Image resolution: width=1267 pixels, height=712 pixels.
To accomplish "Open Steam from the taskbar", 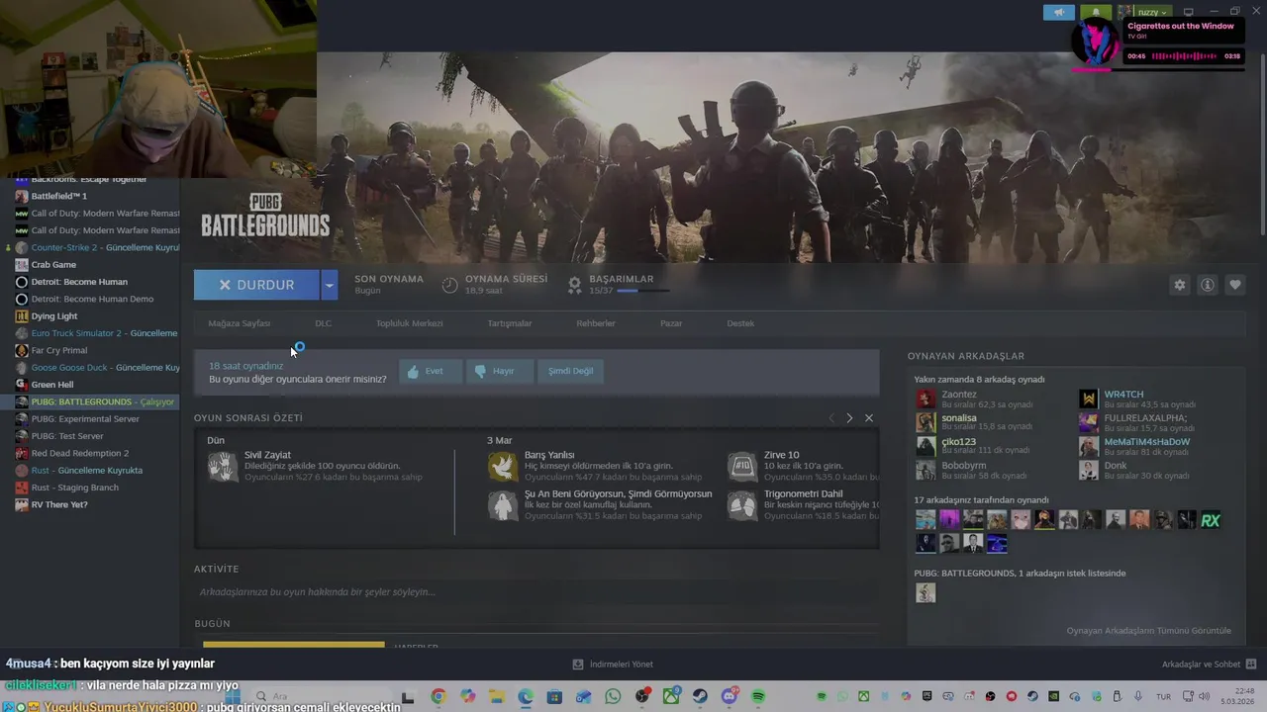I will [700, 697].
